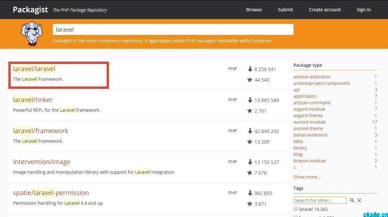388x217 pixels.
Task: Open the laravel/framework package
Action: 41,131
